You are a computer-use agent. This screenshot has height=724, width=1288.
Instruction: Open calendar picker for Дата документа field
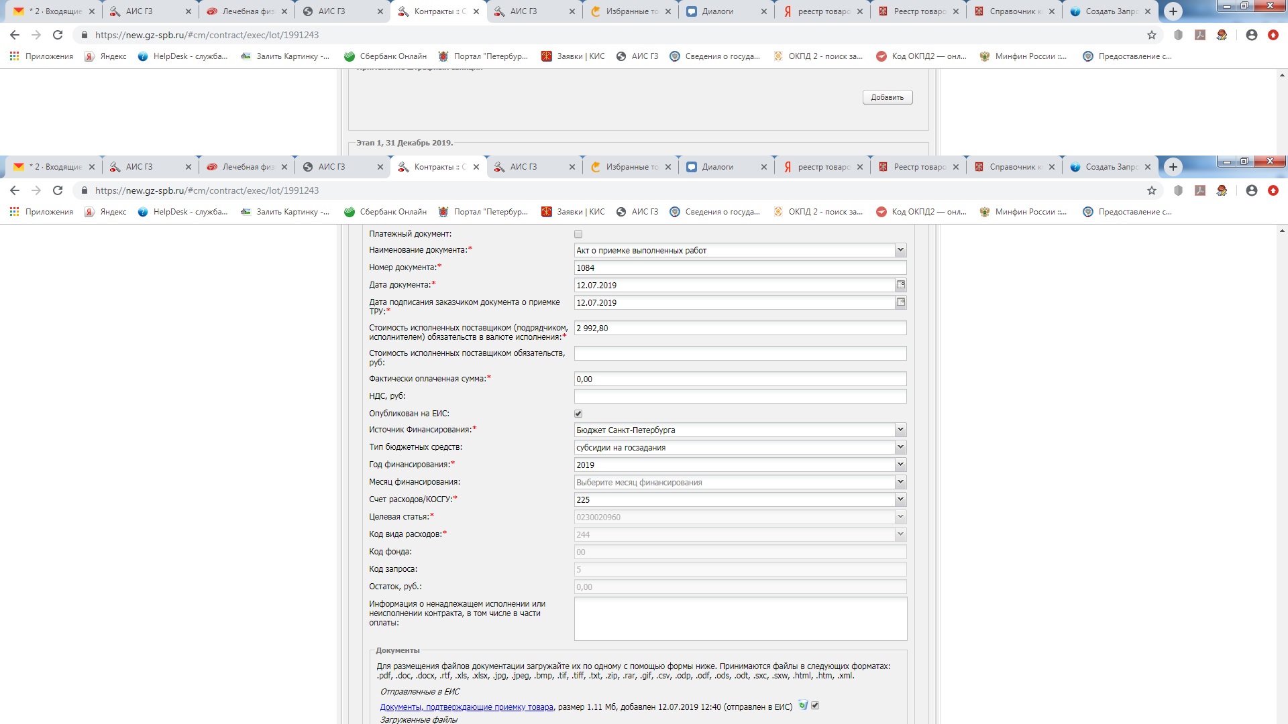click(x=900, y=285)
